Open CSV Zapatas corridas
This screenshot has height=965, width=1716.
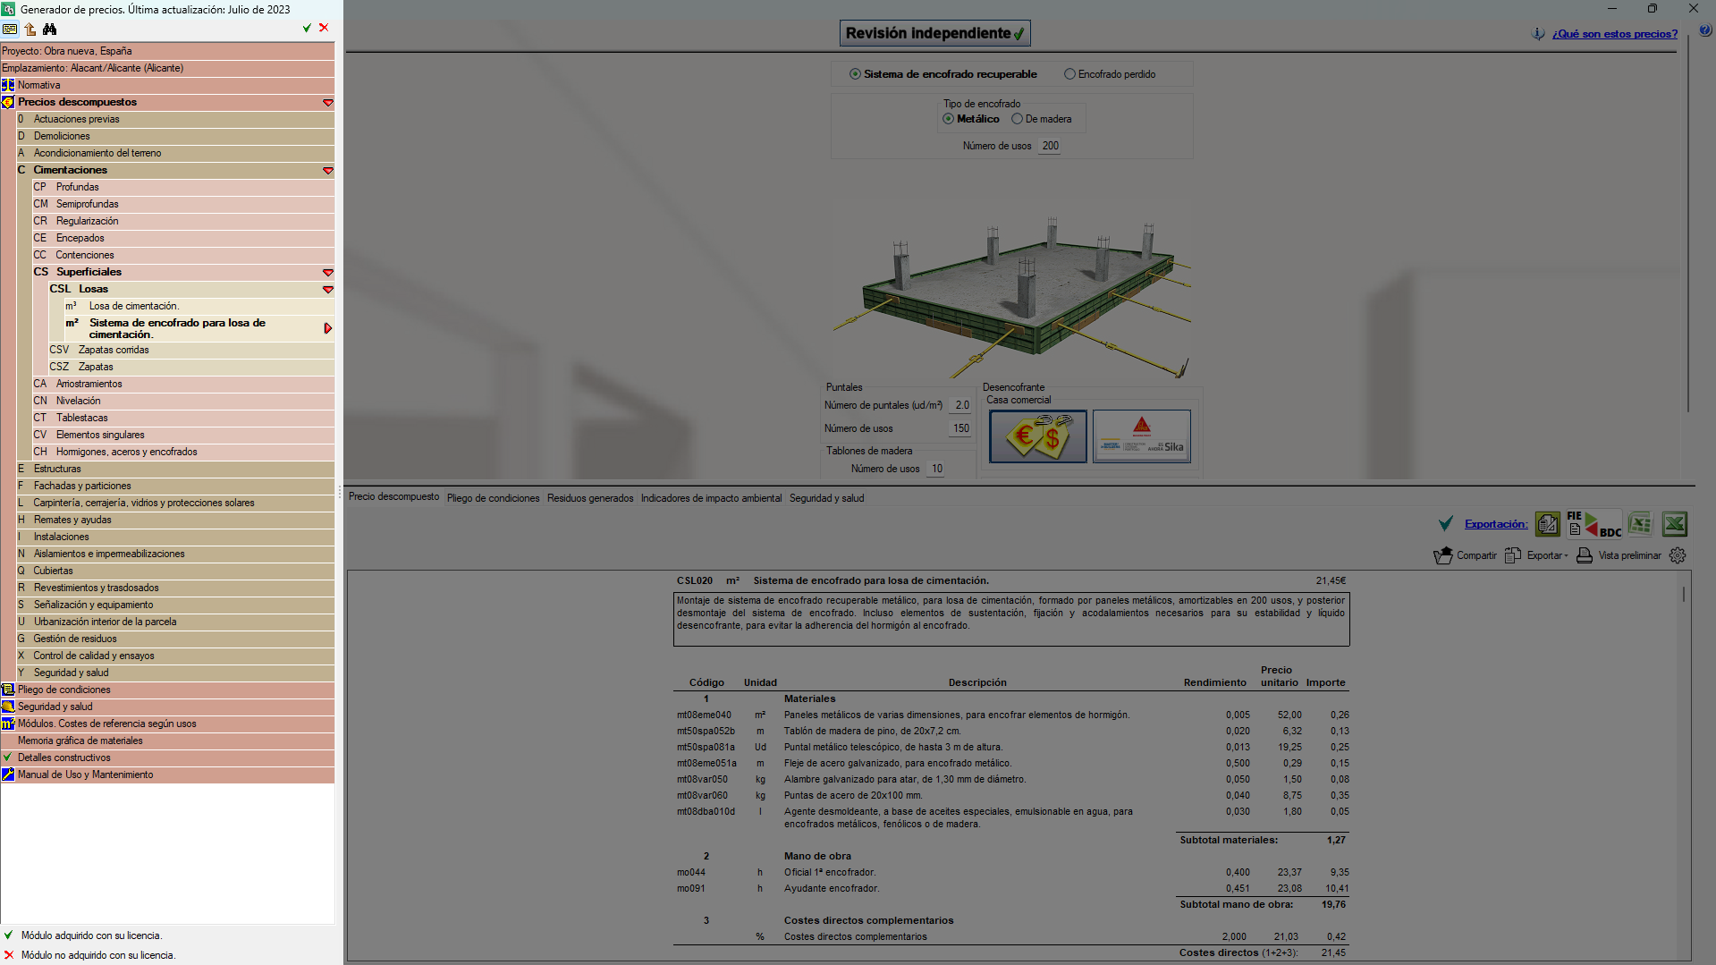point(191,350)
